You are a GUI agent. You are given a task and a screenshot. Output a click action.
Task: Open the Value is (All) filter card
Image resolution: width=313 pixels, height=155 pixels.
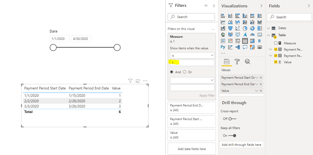(192, 135)
